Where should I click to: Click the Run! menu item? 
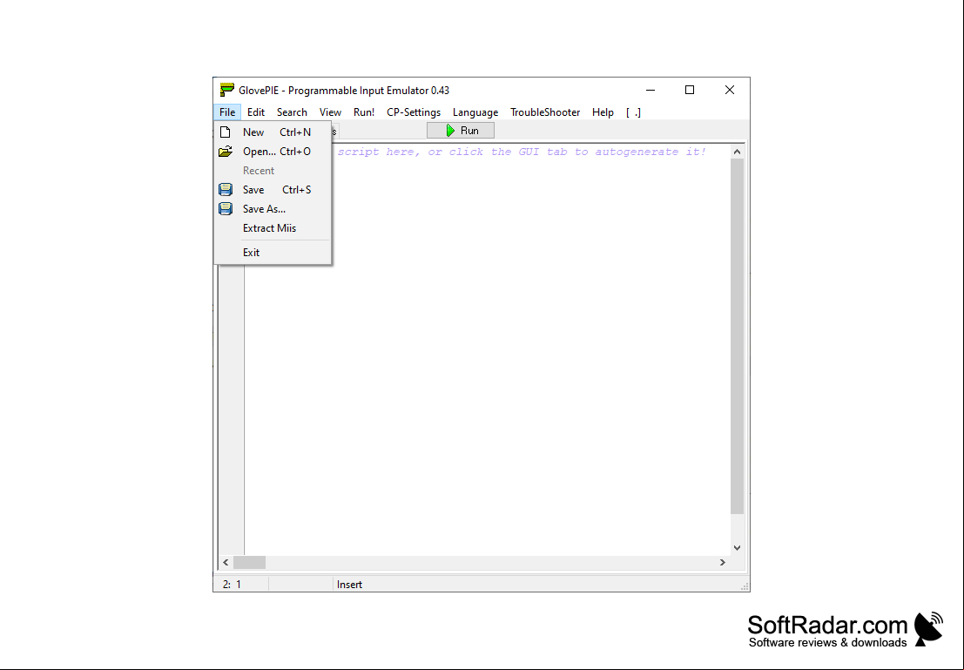364,112
